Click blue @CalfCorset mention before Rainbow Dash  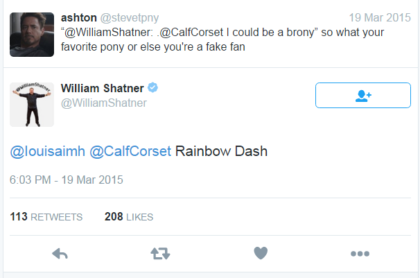[x=130, y=152]
